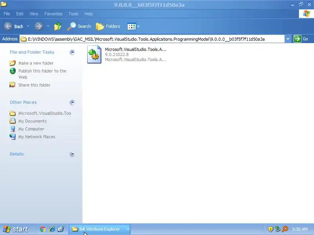Expand the Address bar dropdown list
This screenshot has width=314, height=235.
[x=288, y=39]
